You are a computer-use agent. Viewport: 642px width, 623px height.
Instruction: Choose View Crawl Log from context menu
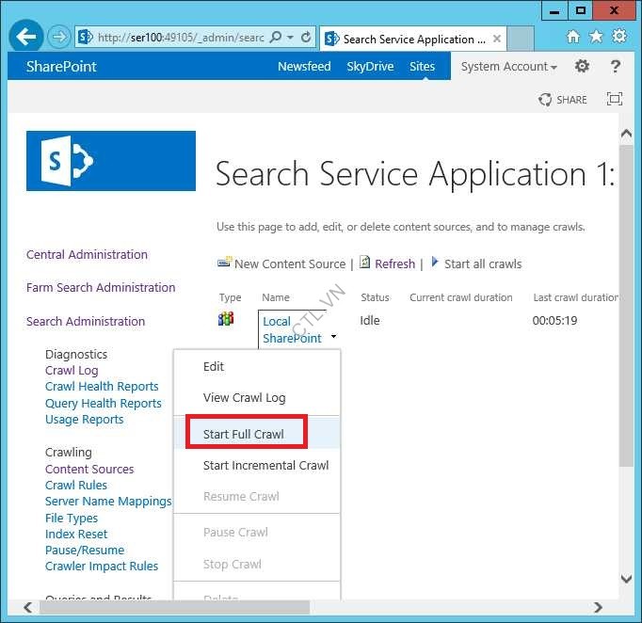pyautogui.click(x=244, y=398)
